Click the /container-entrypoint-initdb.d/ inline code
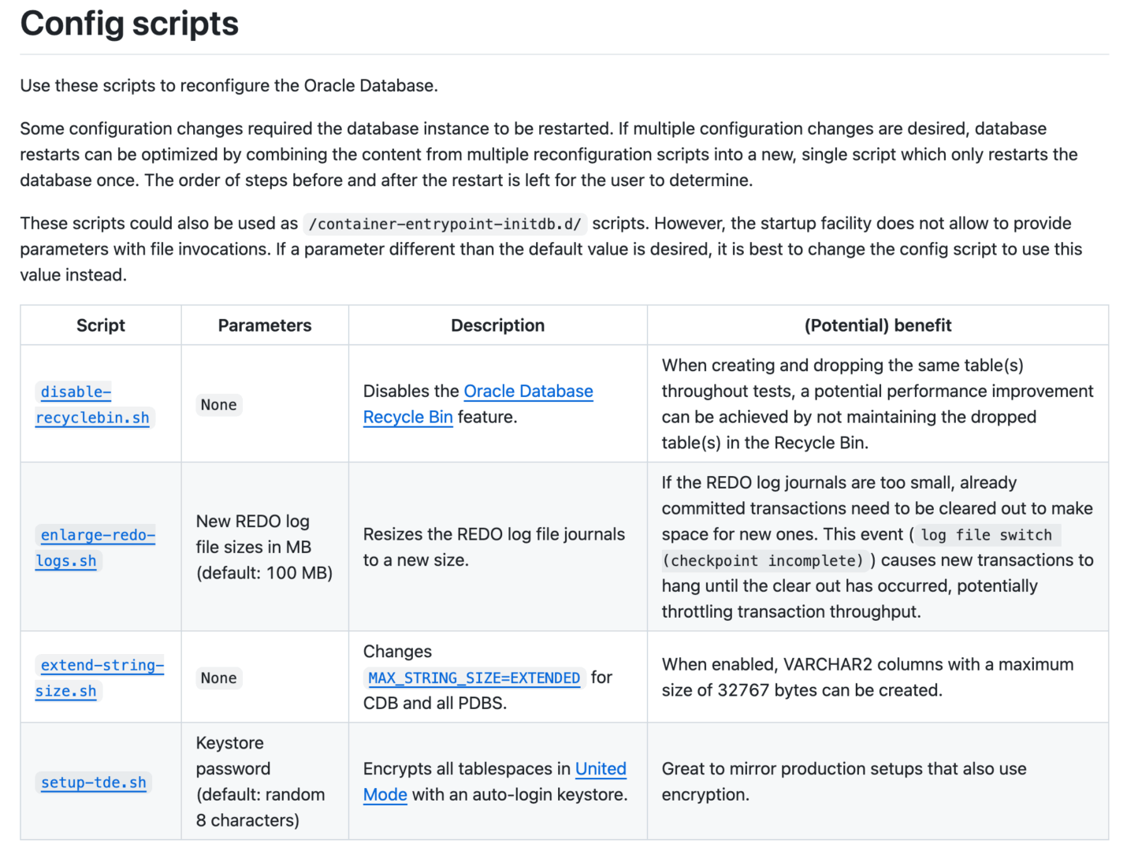The image size is (1127, 851). tap(445, 225)
